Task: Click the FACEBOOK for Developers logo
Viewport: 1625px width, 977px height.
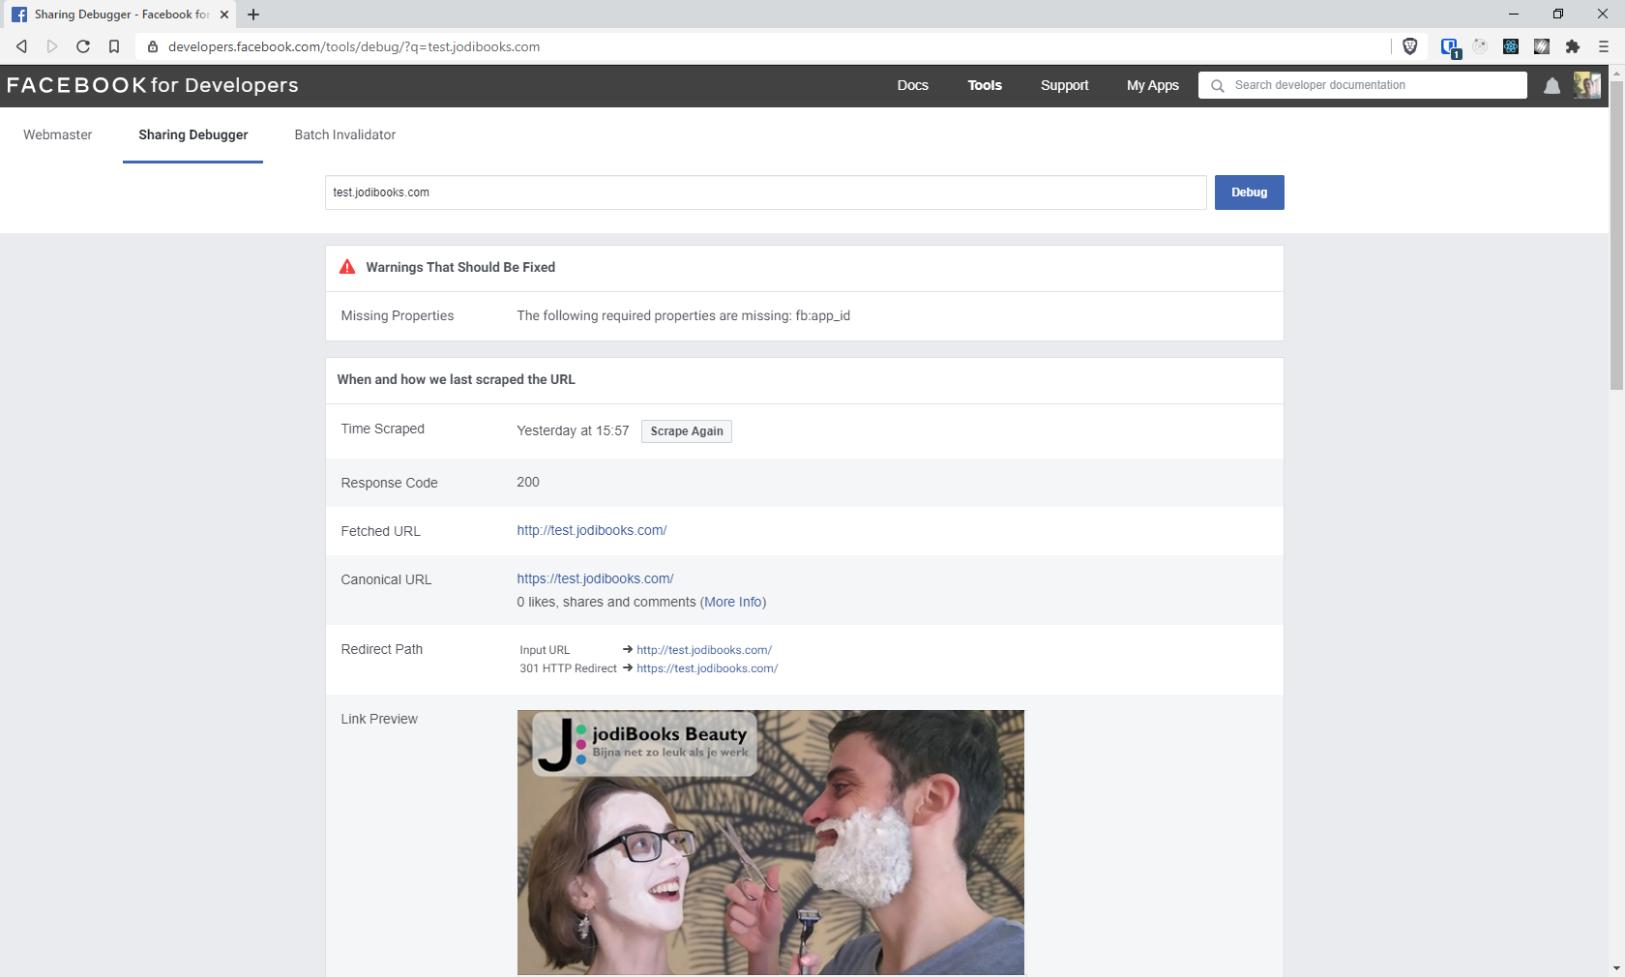Action: coord(153,85)
